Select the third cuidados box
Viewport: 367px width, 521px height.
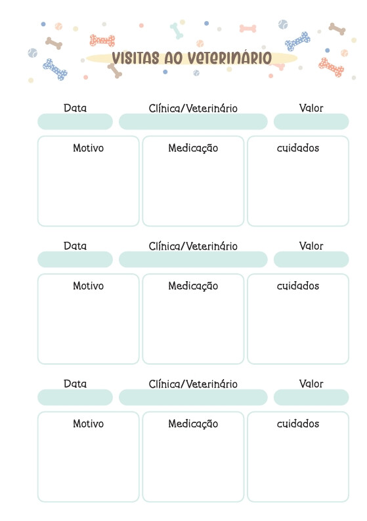click(298, 457)
